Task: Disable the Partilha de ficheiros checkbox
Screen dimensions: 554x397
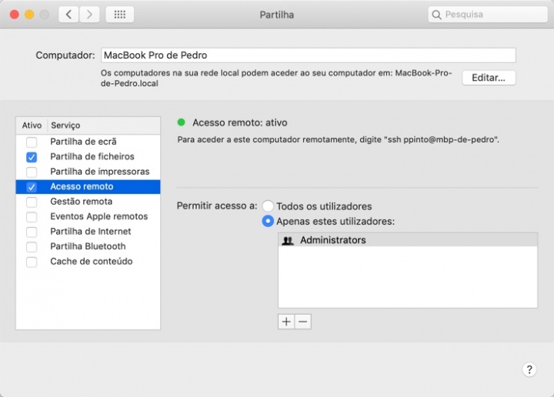Action: click(32, 157)
